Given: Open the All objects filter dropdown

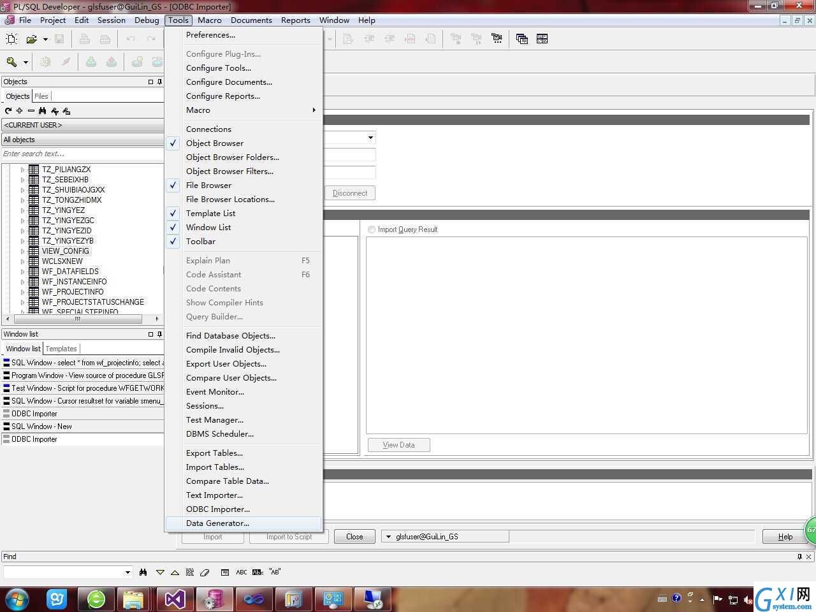Looking at the screenshot, I should click(83, 140).
